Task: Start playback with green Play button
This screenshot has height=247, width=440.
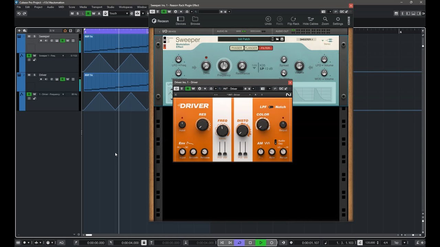Action: (x=261, y=243)
